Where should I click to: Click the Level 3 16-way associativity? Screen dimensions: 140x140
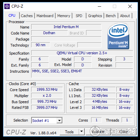[x=125, y=108]
